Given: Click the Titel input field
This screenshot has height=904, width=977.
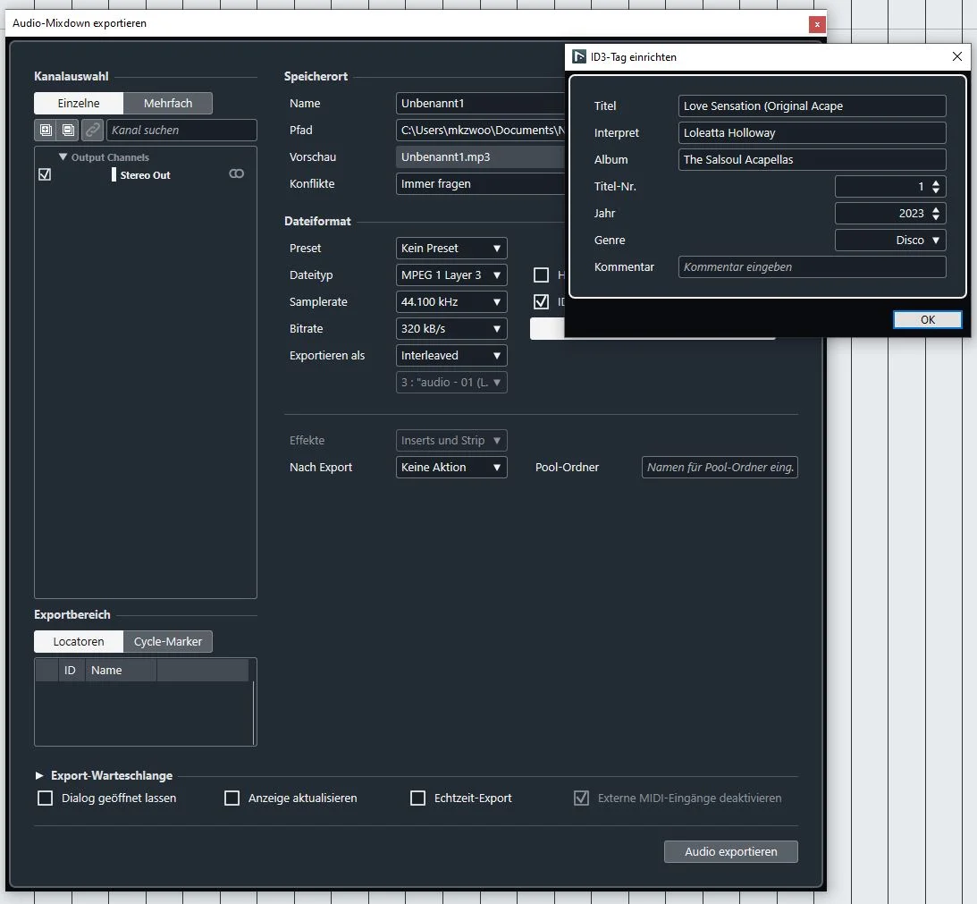Looking at the screenshot, I should tap(812, 106).
